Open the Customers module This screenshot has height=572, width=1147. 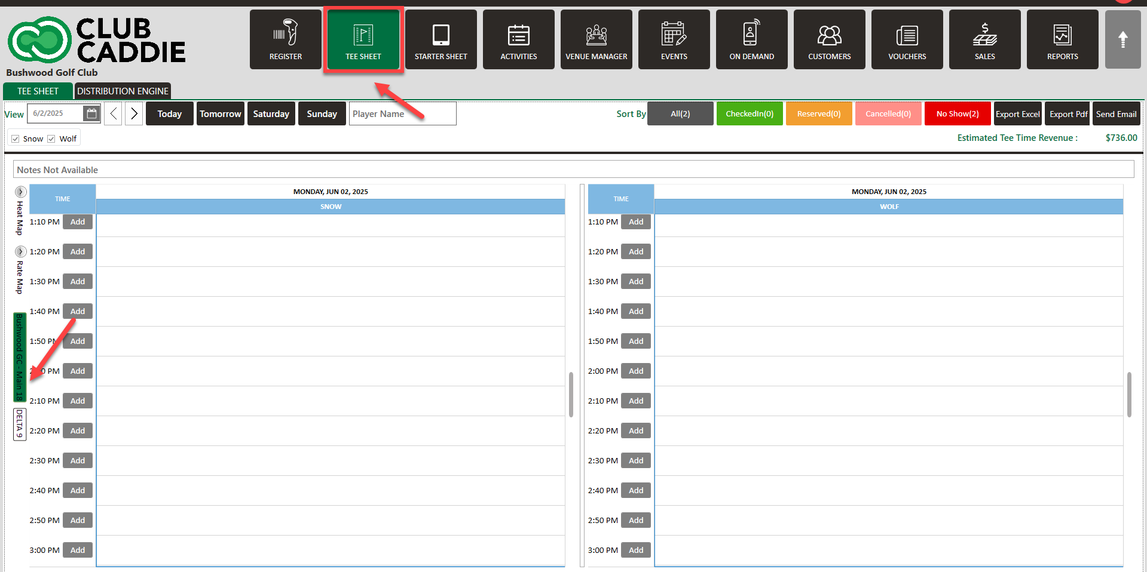pyautogui.click(x=830, y=39)
